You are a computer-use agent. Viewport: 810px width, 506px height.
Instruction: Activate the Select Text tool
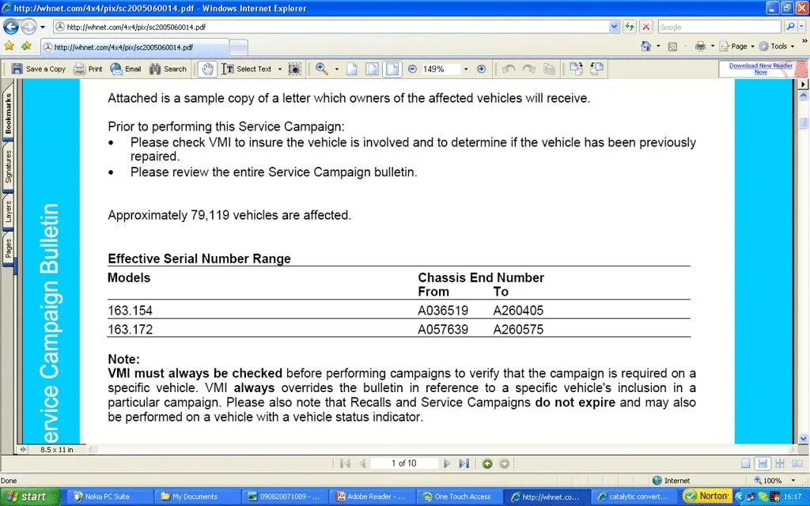click(x=247, y=69)
